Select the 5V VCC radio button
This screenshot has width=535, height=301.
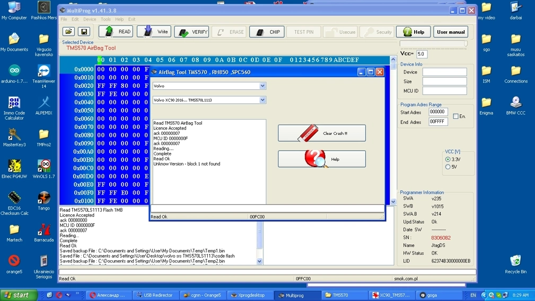pyautogui.click(x=448, y=167)
